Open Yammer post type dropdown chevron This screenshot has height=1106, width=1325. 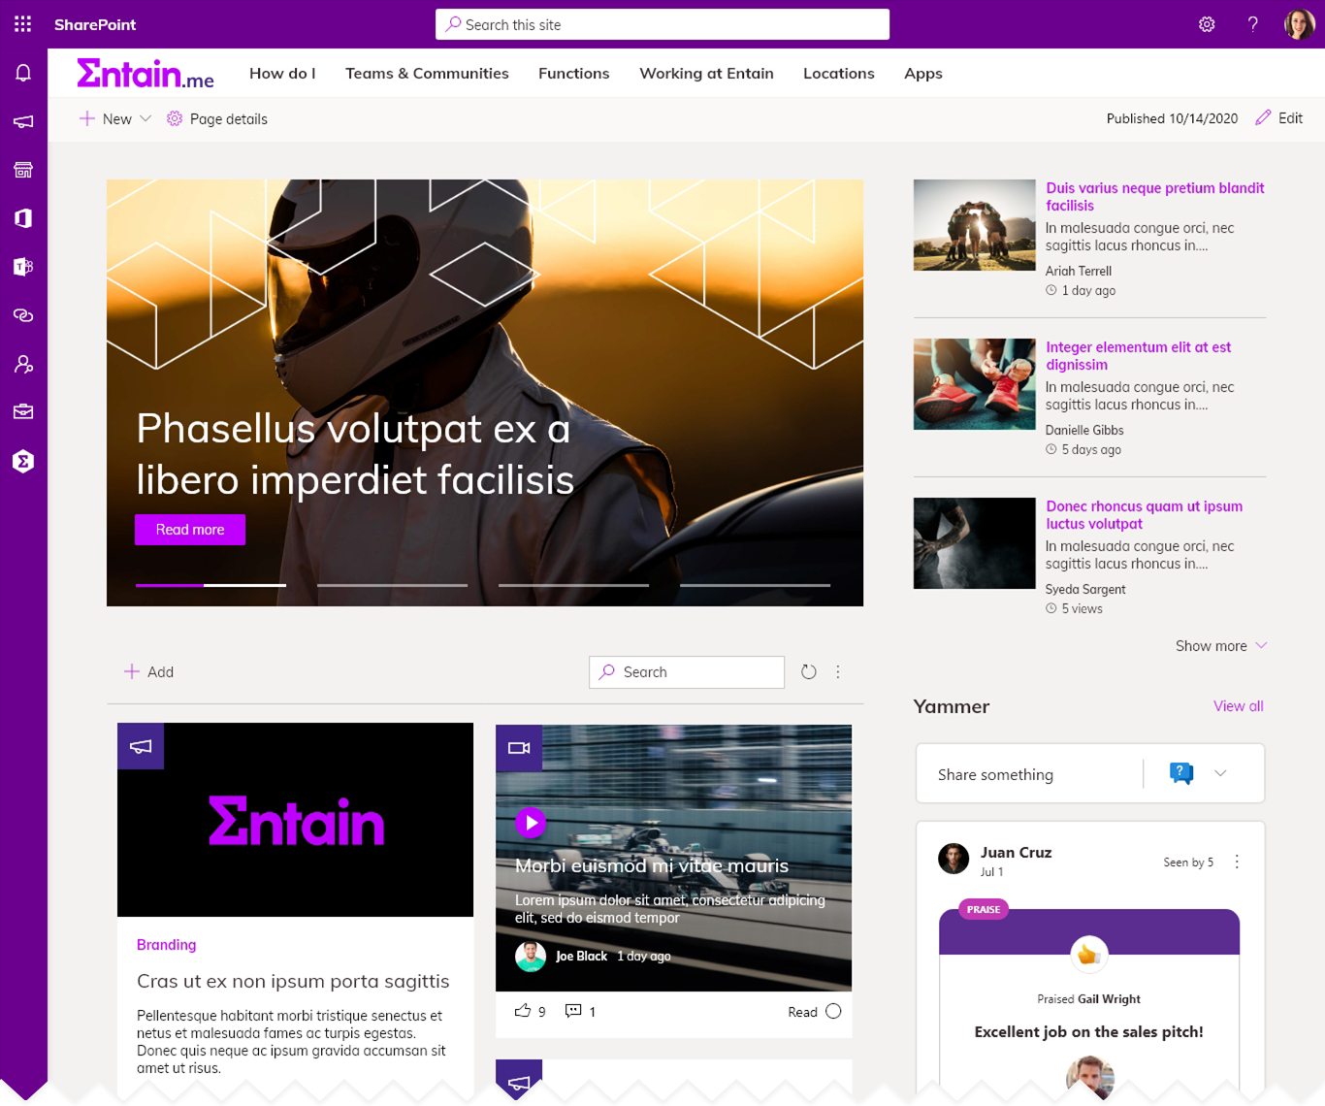[1220, 773]
